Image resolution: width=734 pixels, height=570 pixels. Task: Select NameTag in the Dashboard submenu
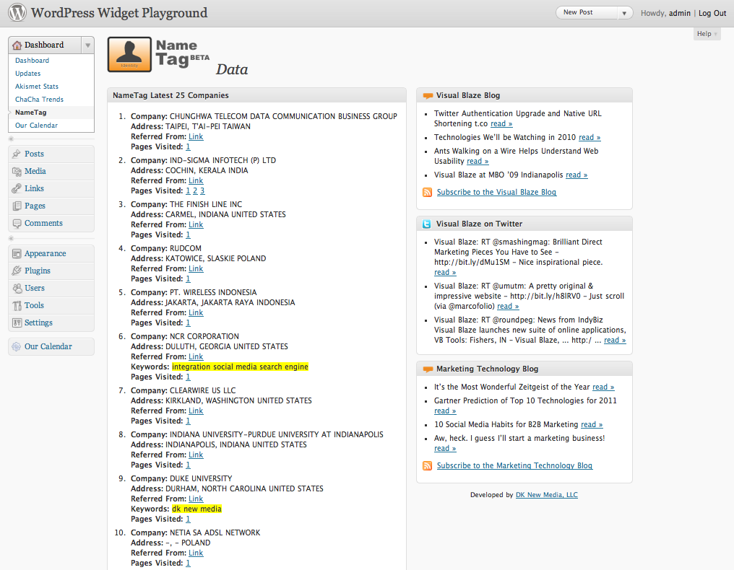point(30,113)
